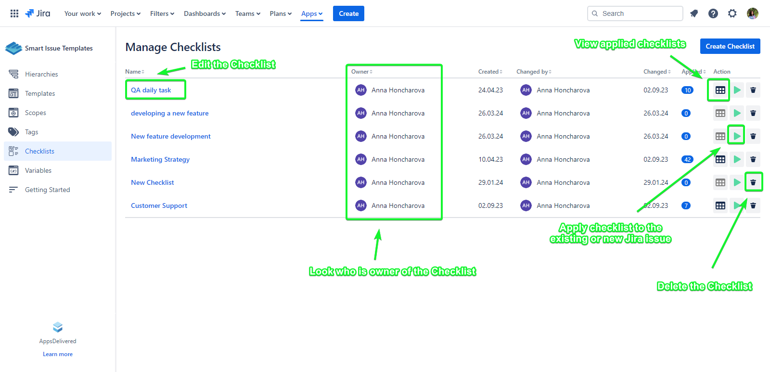Image resolution: width=770 pixels, height=372 pixels.
Task: View applied checklists for QA daily task
Action: 720,90
